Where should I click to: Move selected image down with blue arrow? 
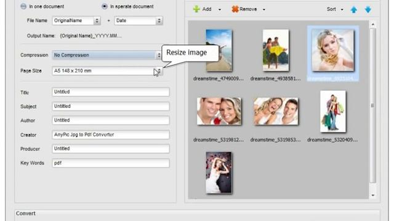368,10
